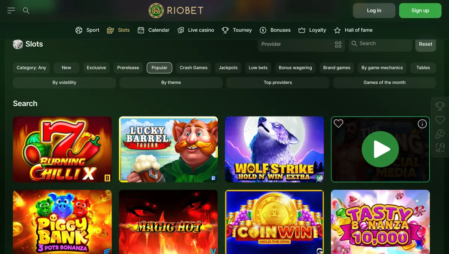Select the Jackpots filter
This screenshot has width=449, height=254.
coord(228,68)
